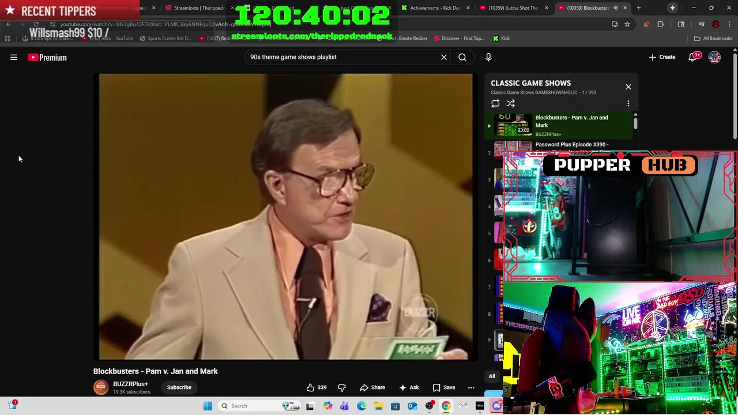Go to YouTube Premium home logo

coord(47,57)
